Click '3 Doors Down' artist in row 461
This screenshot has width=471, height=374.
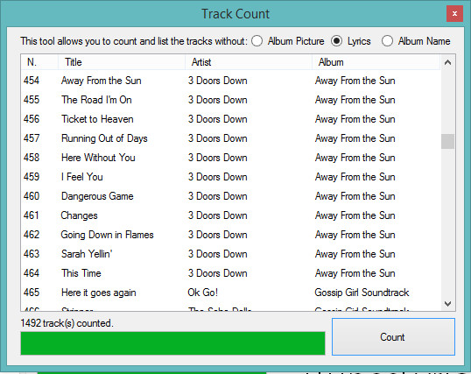218,215
